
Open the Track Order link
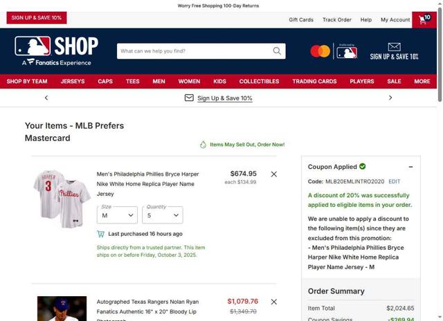point(337,20)
